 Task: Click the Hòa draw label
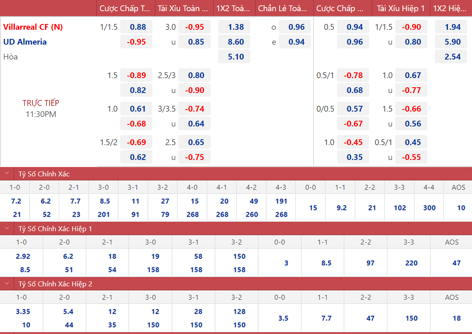coord(11,57)
